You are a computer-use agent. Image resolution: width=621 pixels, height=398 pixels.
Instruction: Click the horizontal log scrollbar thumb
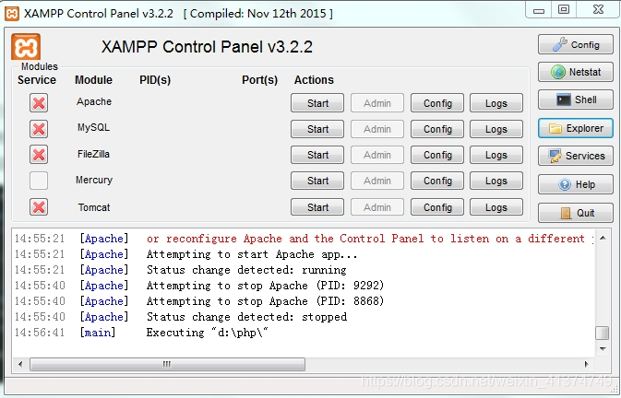167,364
